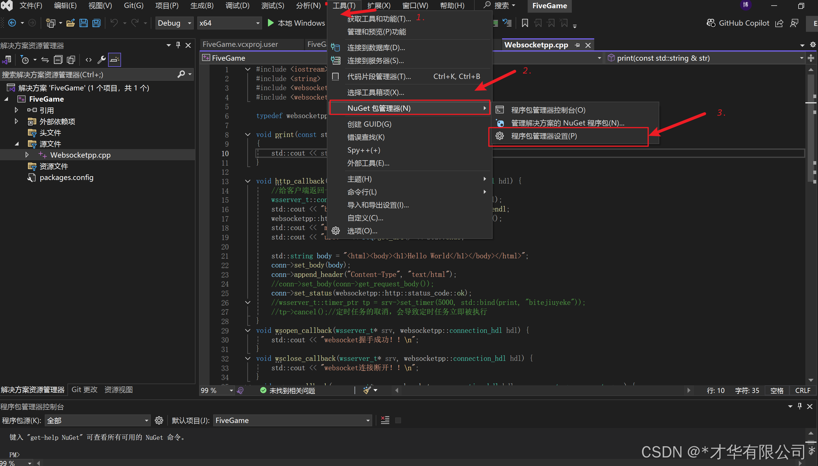Viewport: 818px width, 466px height.
Task: Click Collapse All icon in Solution Explorer
Action: coord(58,60)
